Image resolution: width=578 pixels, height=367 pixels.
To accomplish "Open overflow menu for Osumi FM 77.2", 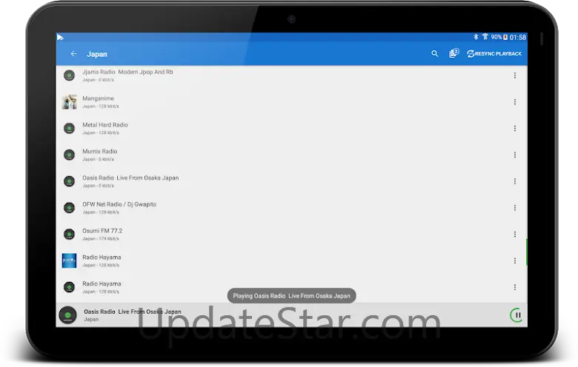I will coord(514,235).
